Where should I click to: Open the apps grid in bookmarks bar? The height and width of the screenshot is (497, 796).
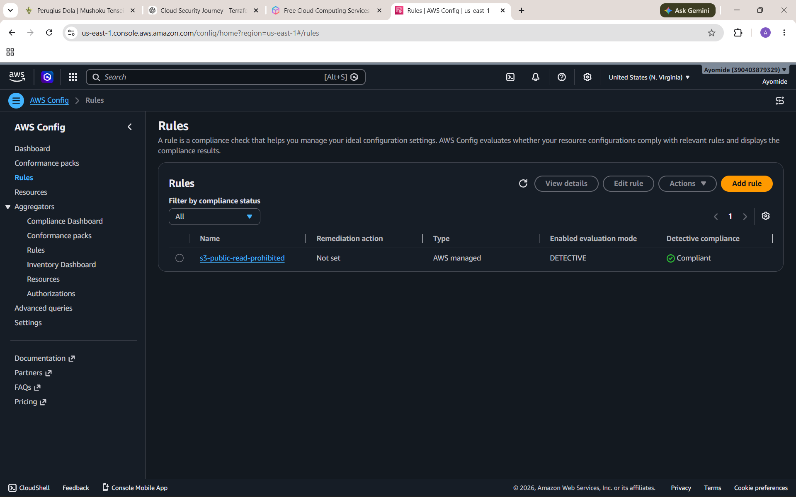pyautogui.click(x=10, y=52)
